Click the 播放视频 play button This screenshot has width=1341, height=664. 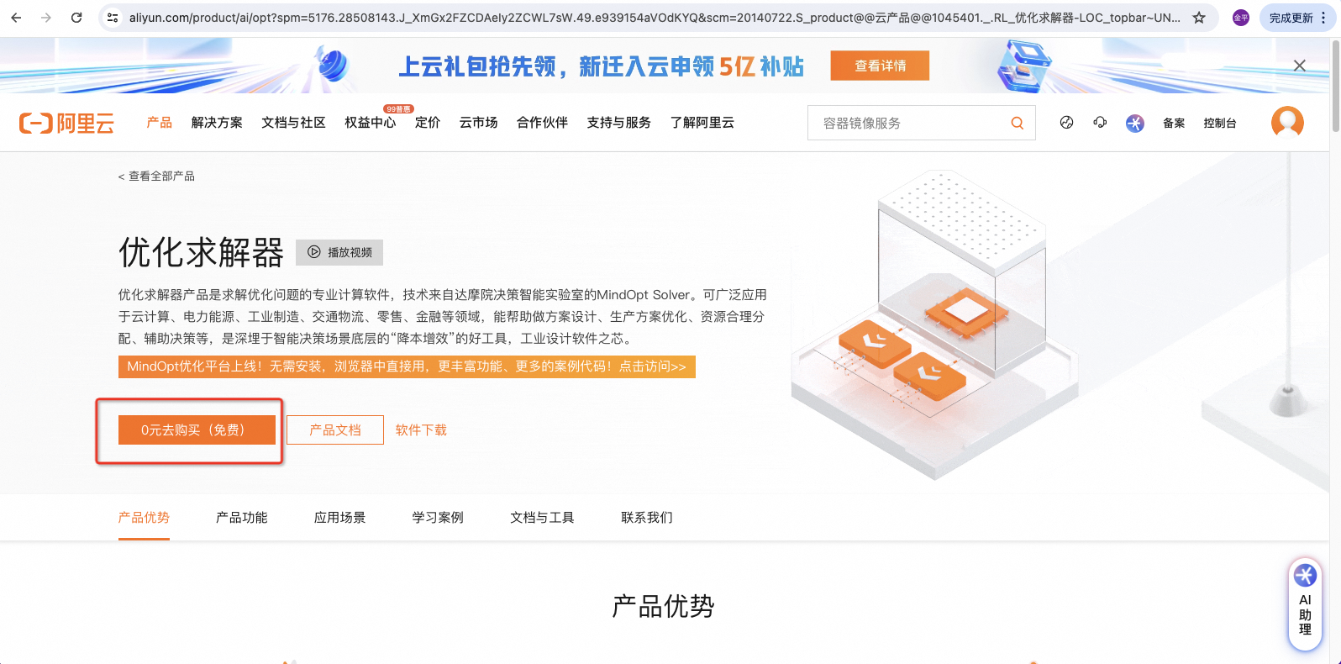[x=339, y=252]
